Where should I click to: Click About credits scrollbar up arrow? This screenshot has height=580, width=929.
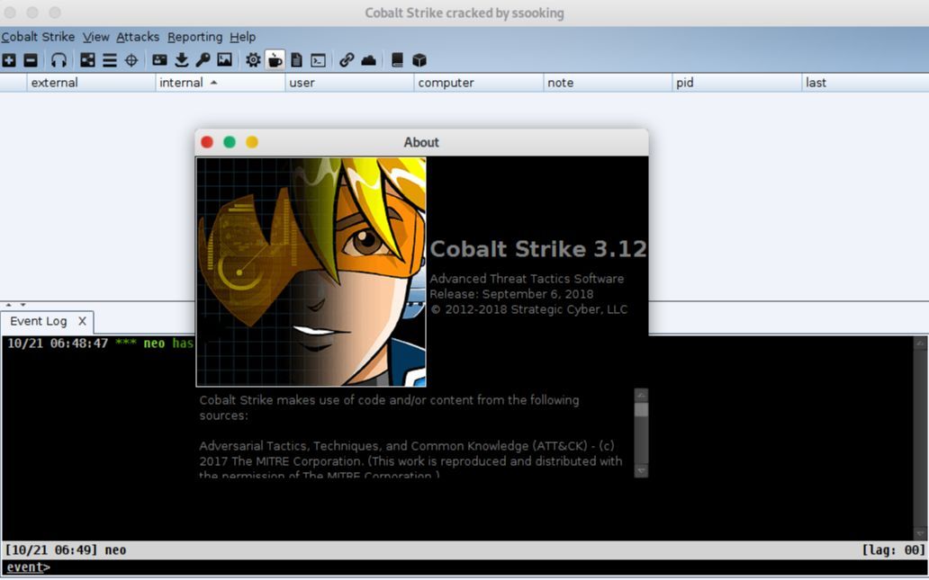coord(641,395)
